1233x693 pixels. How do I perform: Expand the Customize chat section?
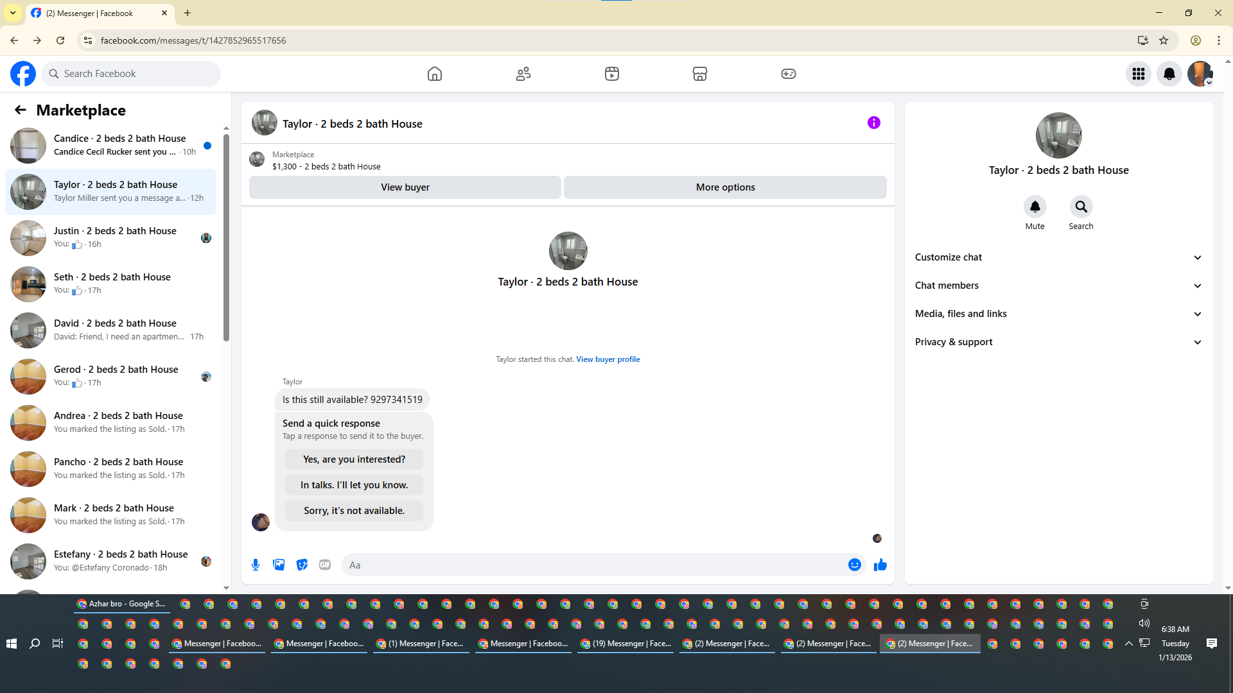pos(1058,257)
